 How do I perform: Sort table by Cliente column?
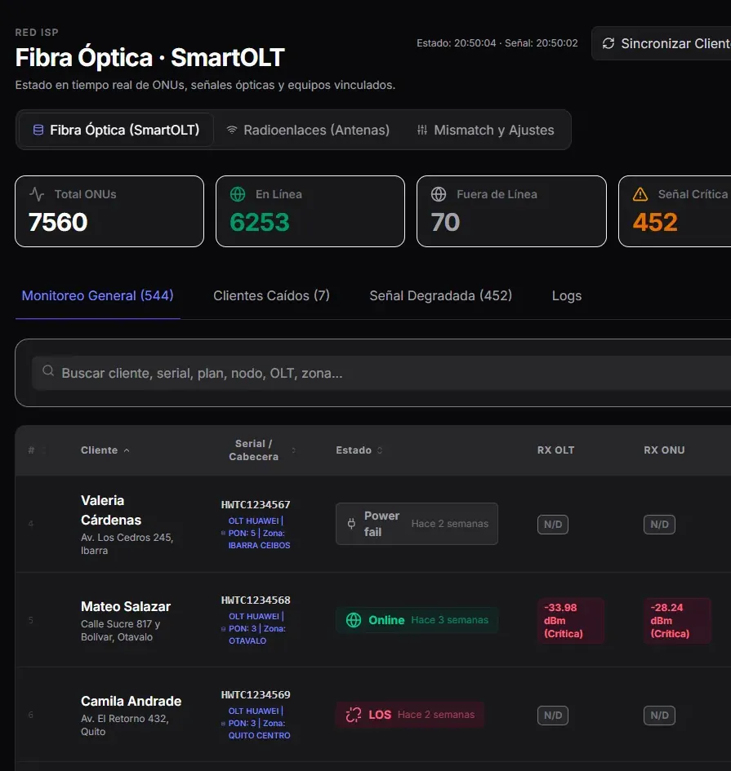click(x=105, y=450)
